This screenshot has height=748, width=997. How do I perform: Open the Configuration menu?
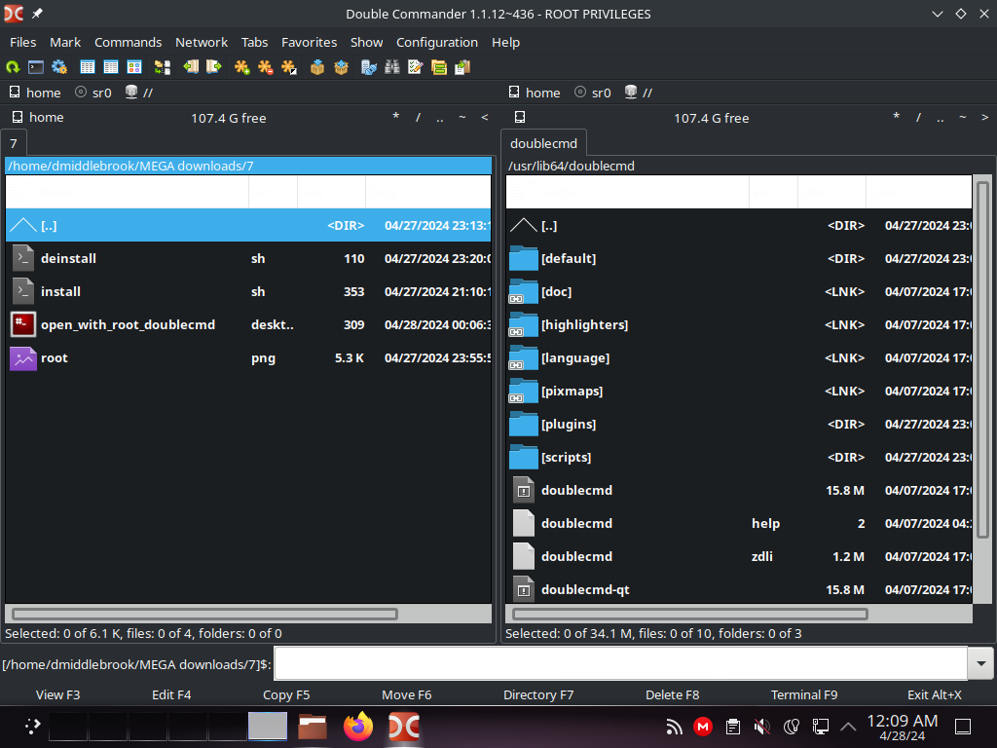(x=437, y=42)
